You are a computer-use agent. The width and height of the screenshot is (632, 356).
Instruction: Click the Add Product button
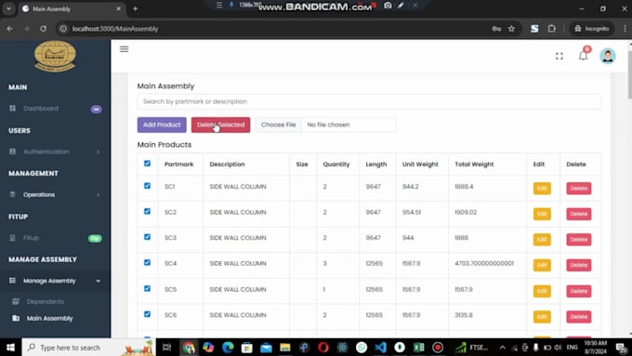162,125
